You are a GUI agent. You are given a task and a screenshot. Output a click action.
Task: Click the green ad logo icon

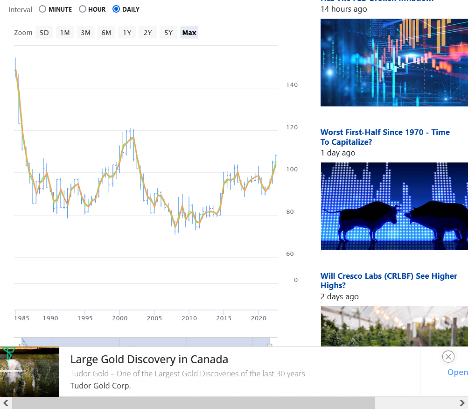pyautogui.click(x=8, y=353)
